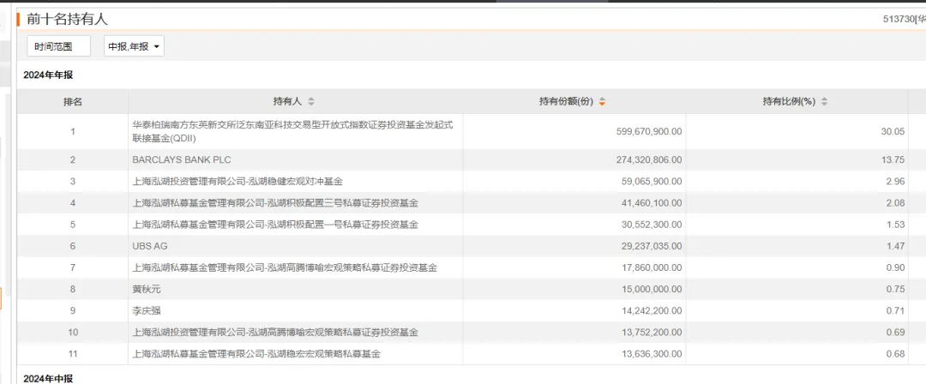Click holding ratio 1.53

(x=895, y=225)
